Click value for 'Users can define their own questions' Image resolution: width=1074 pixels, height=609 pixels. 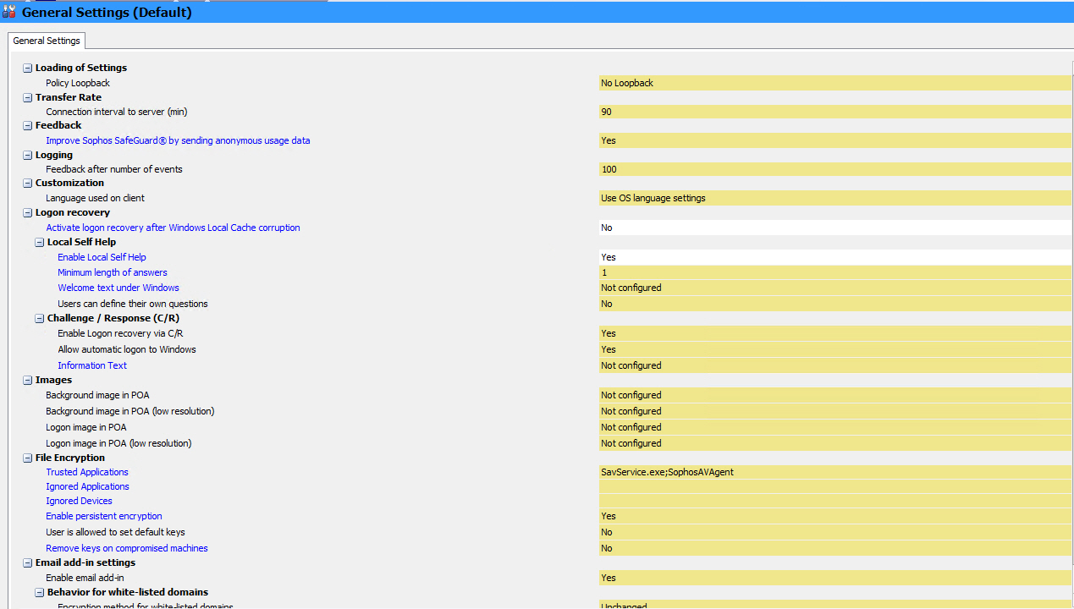tap(834, 304)
